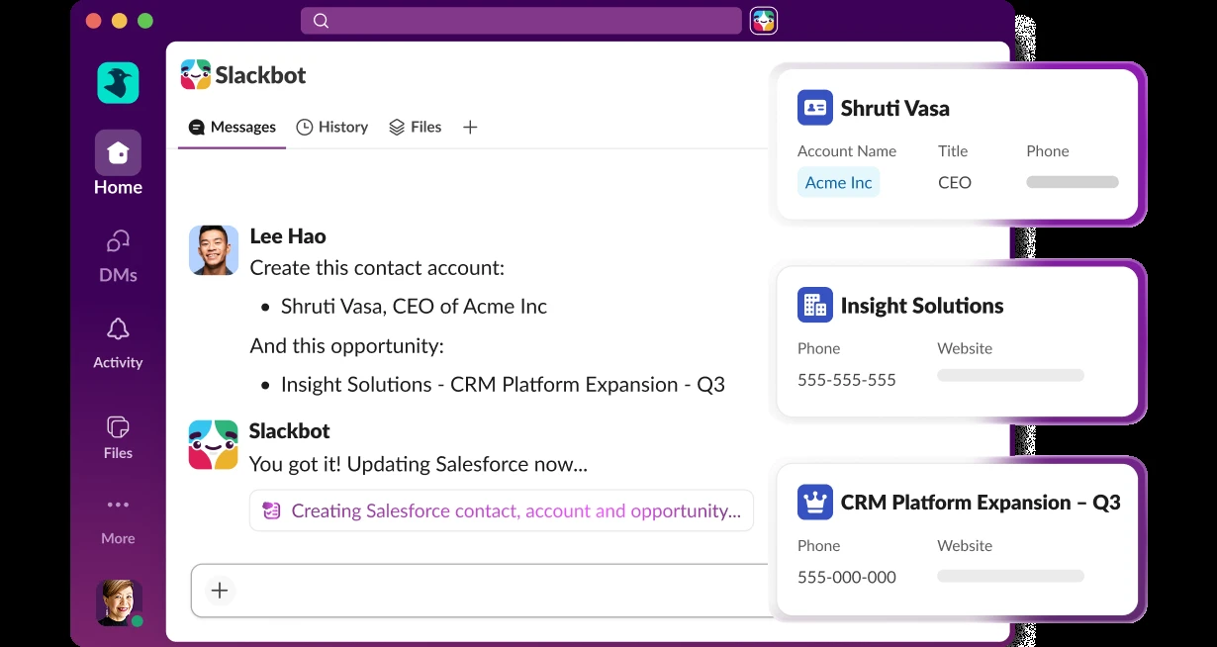Viewport: 1217px width, 647px height.
Task: Click the CRM Platform Expansion – Q3 title
Action: click(x=981, y=503)
